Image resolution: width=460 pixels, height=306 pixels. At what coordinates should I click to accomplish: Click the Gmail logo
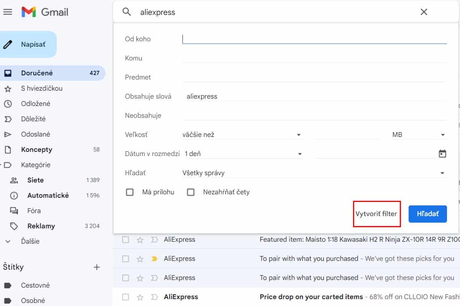point(45,12)
